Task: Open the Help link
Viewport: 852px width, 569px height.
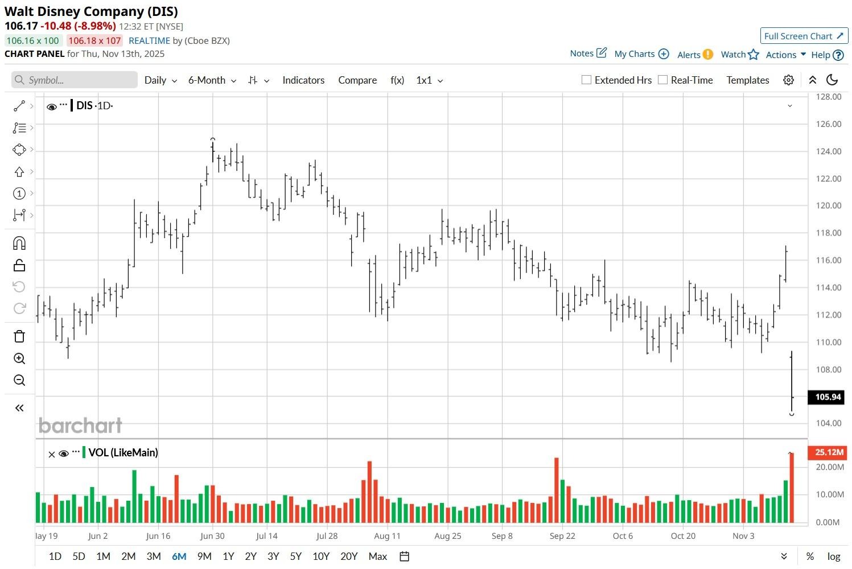Action: [x=828, y=55]
